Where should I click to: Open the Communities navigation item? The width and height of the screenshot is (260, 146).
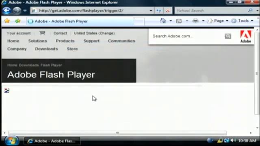pyautogui.click(x=121, y=41)
